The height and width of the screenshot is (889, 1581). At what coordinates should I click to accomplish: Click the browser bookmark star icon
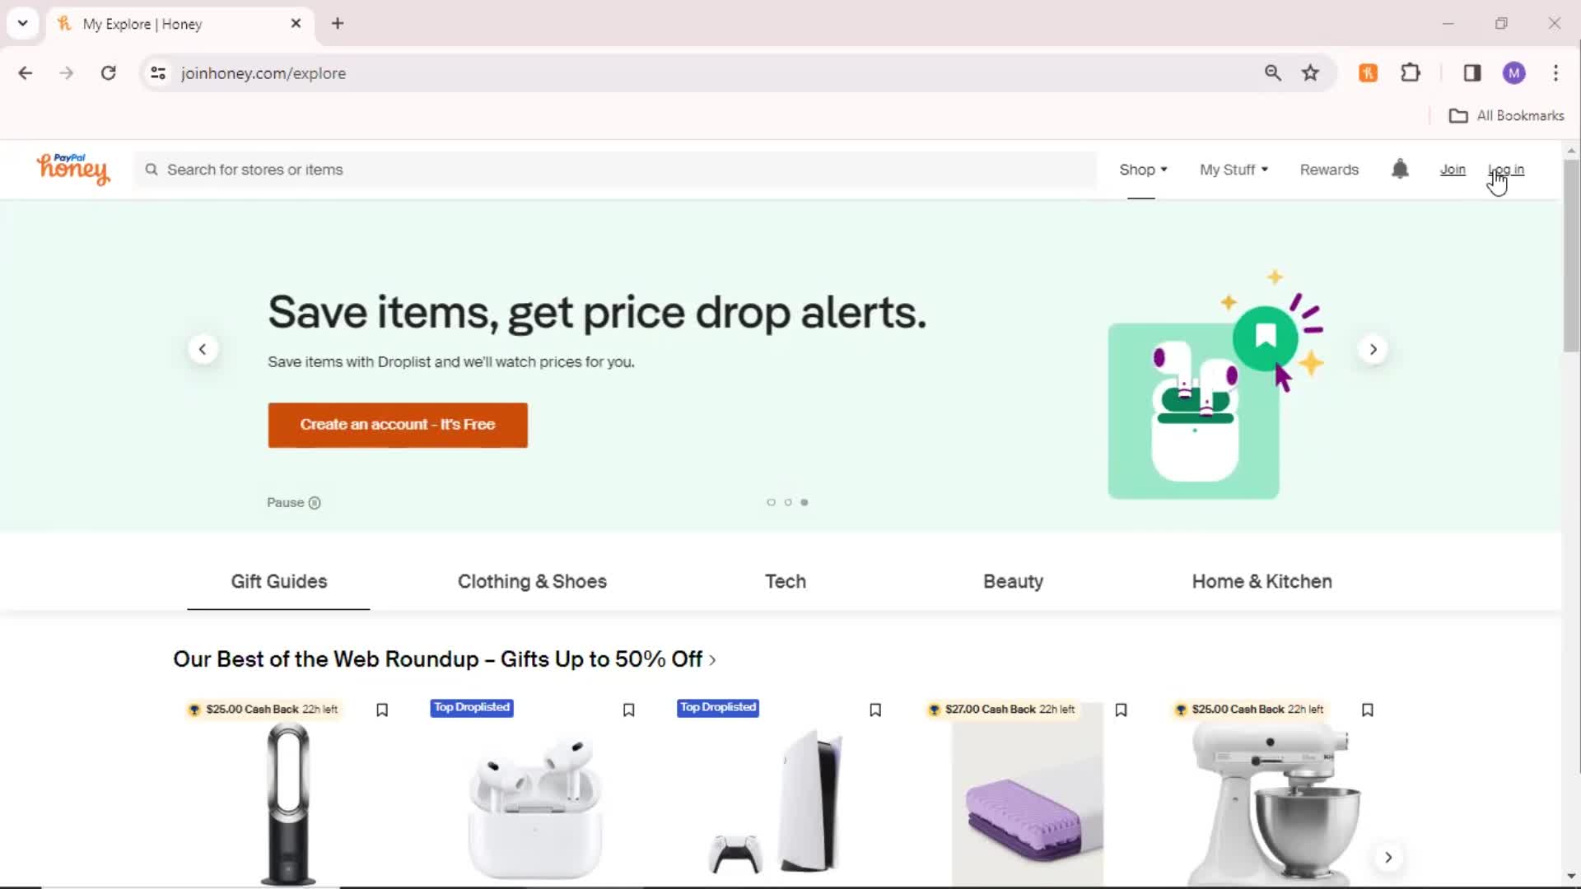tap(1311, 72)
